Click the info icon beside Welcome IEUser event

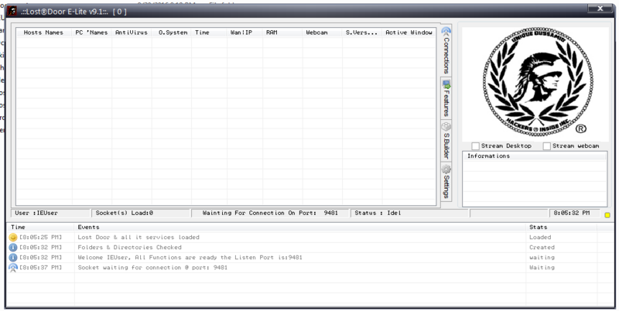(x=13, y=258)
